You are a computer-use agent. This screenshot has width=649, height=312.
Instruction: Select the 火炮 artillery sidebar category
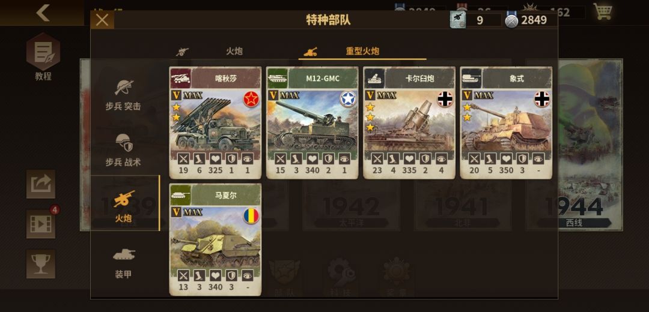[x=124, y=206]
